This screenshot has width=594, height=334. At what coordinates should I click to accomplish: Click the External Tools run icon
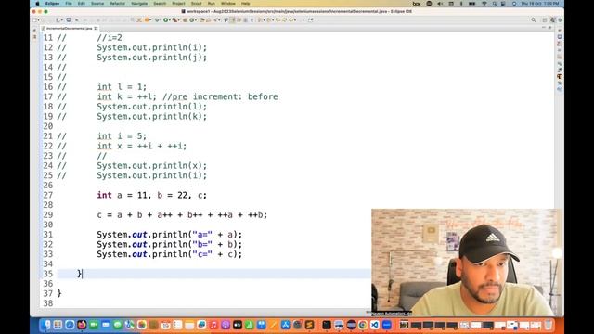coord(175,19)
